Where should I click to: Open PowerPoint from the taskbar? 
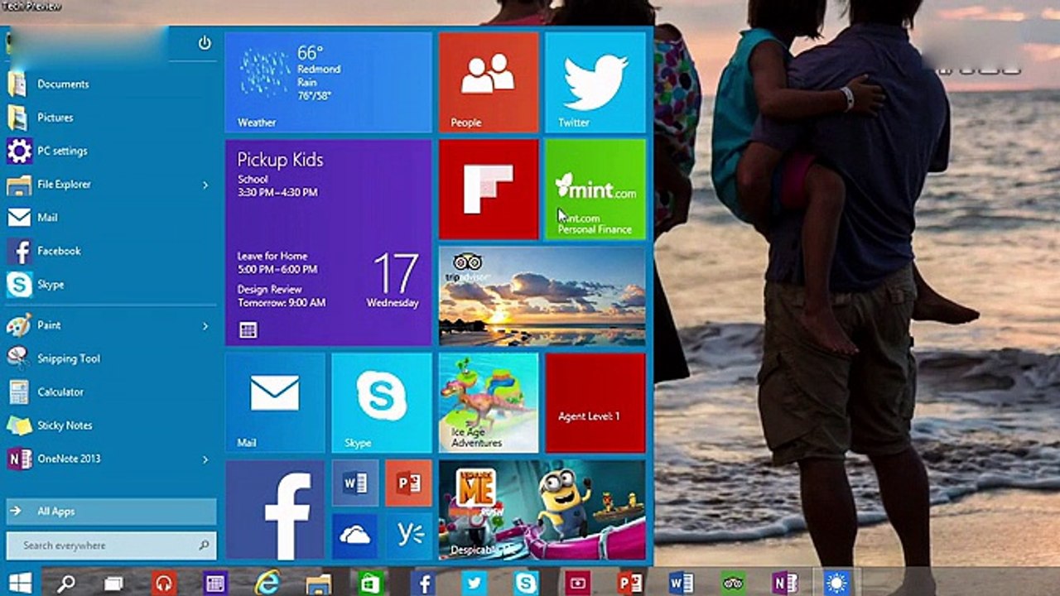(x=630, y=583)
